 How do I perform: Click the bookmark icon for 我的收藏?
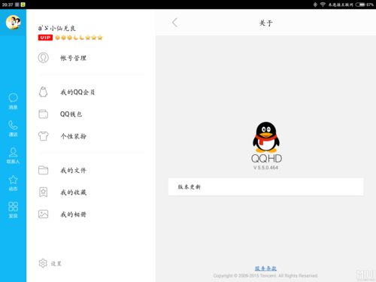click(44, 193)
